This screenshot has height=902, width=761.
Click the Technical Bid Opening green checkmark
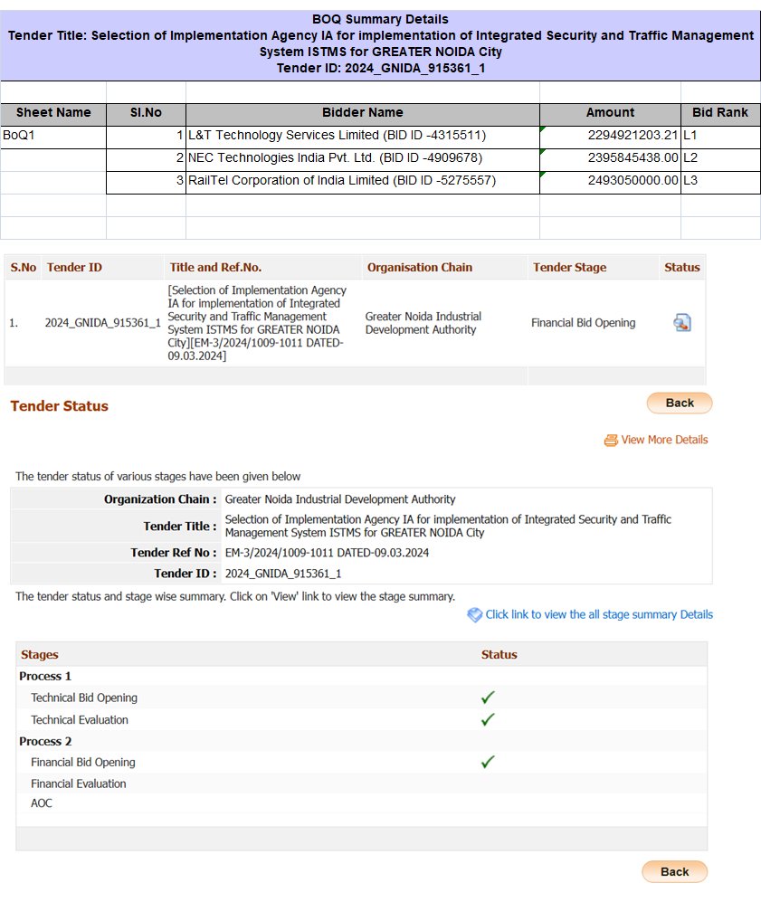click(488, 698)
